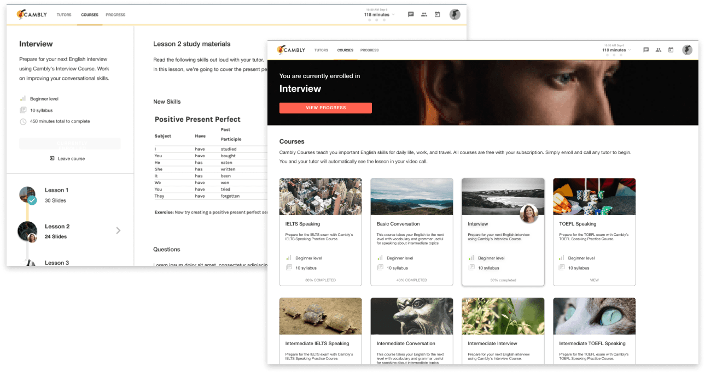Click the New Skills heading

click(167, 102)
